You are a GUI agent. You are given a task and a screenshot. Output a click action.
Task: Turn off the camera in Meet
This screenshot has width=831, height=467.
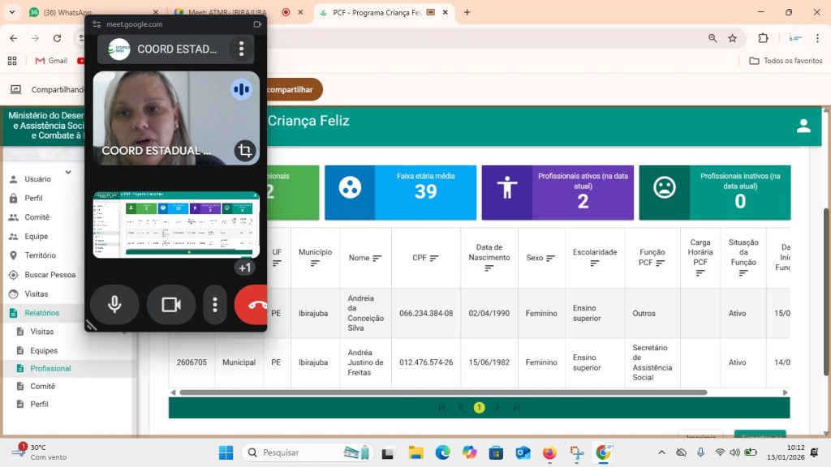(170, 305)
